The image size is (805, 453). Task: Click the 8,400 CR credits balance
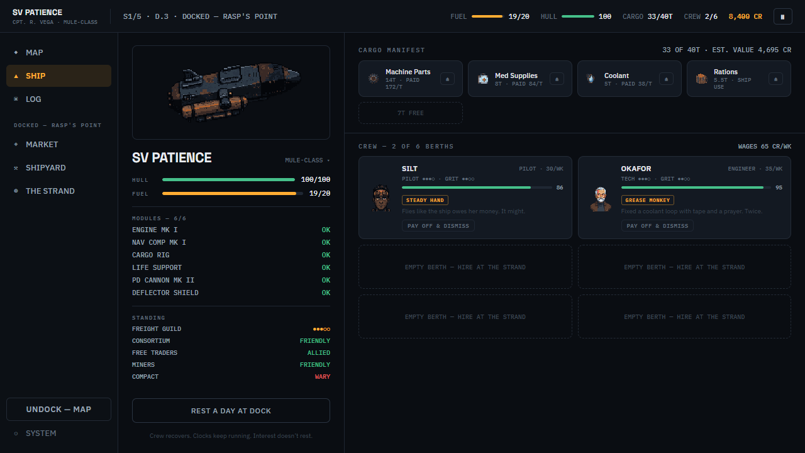(x=745, y=16)
